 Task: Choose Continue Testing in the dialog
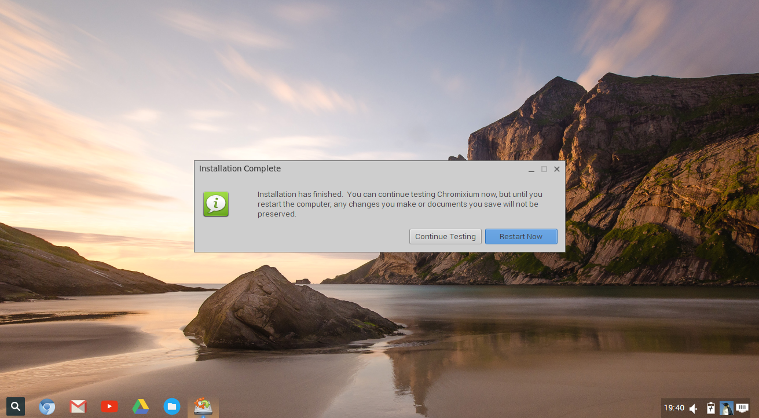[445, 236]
